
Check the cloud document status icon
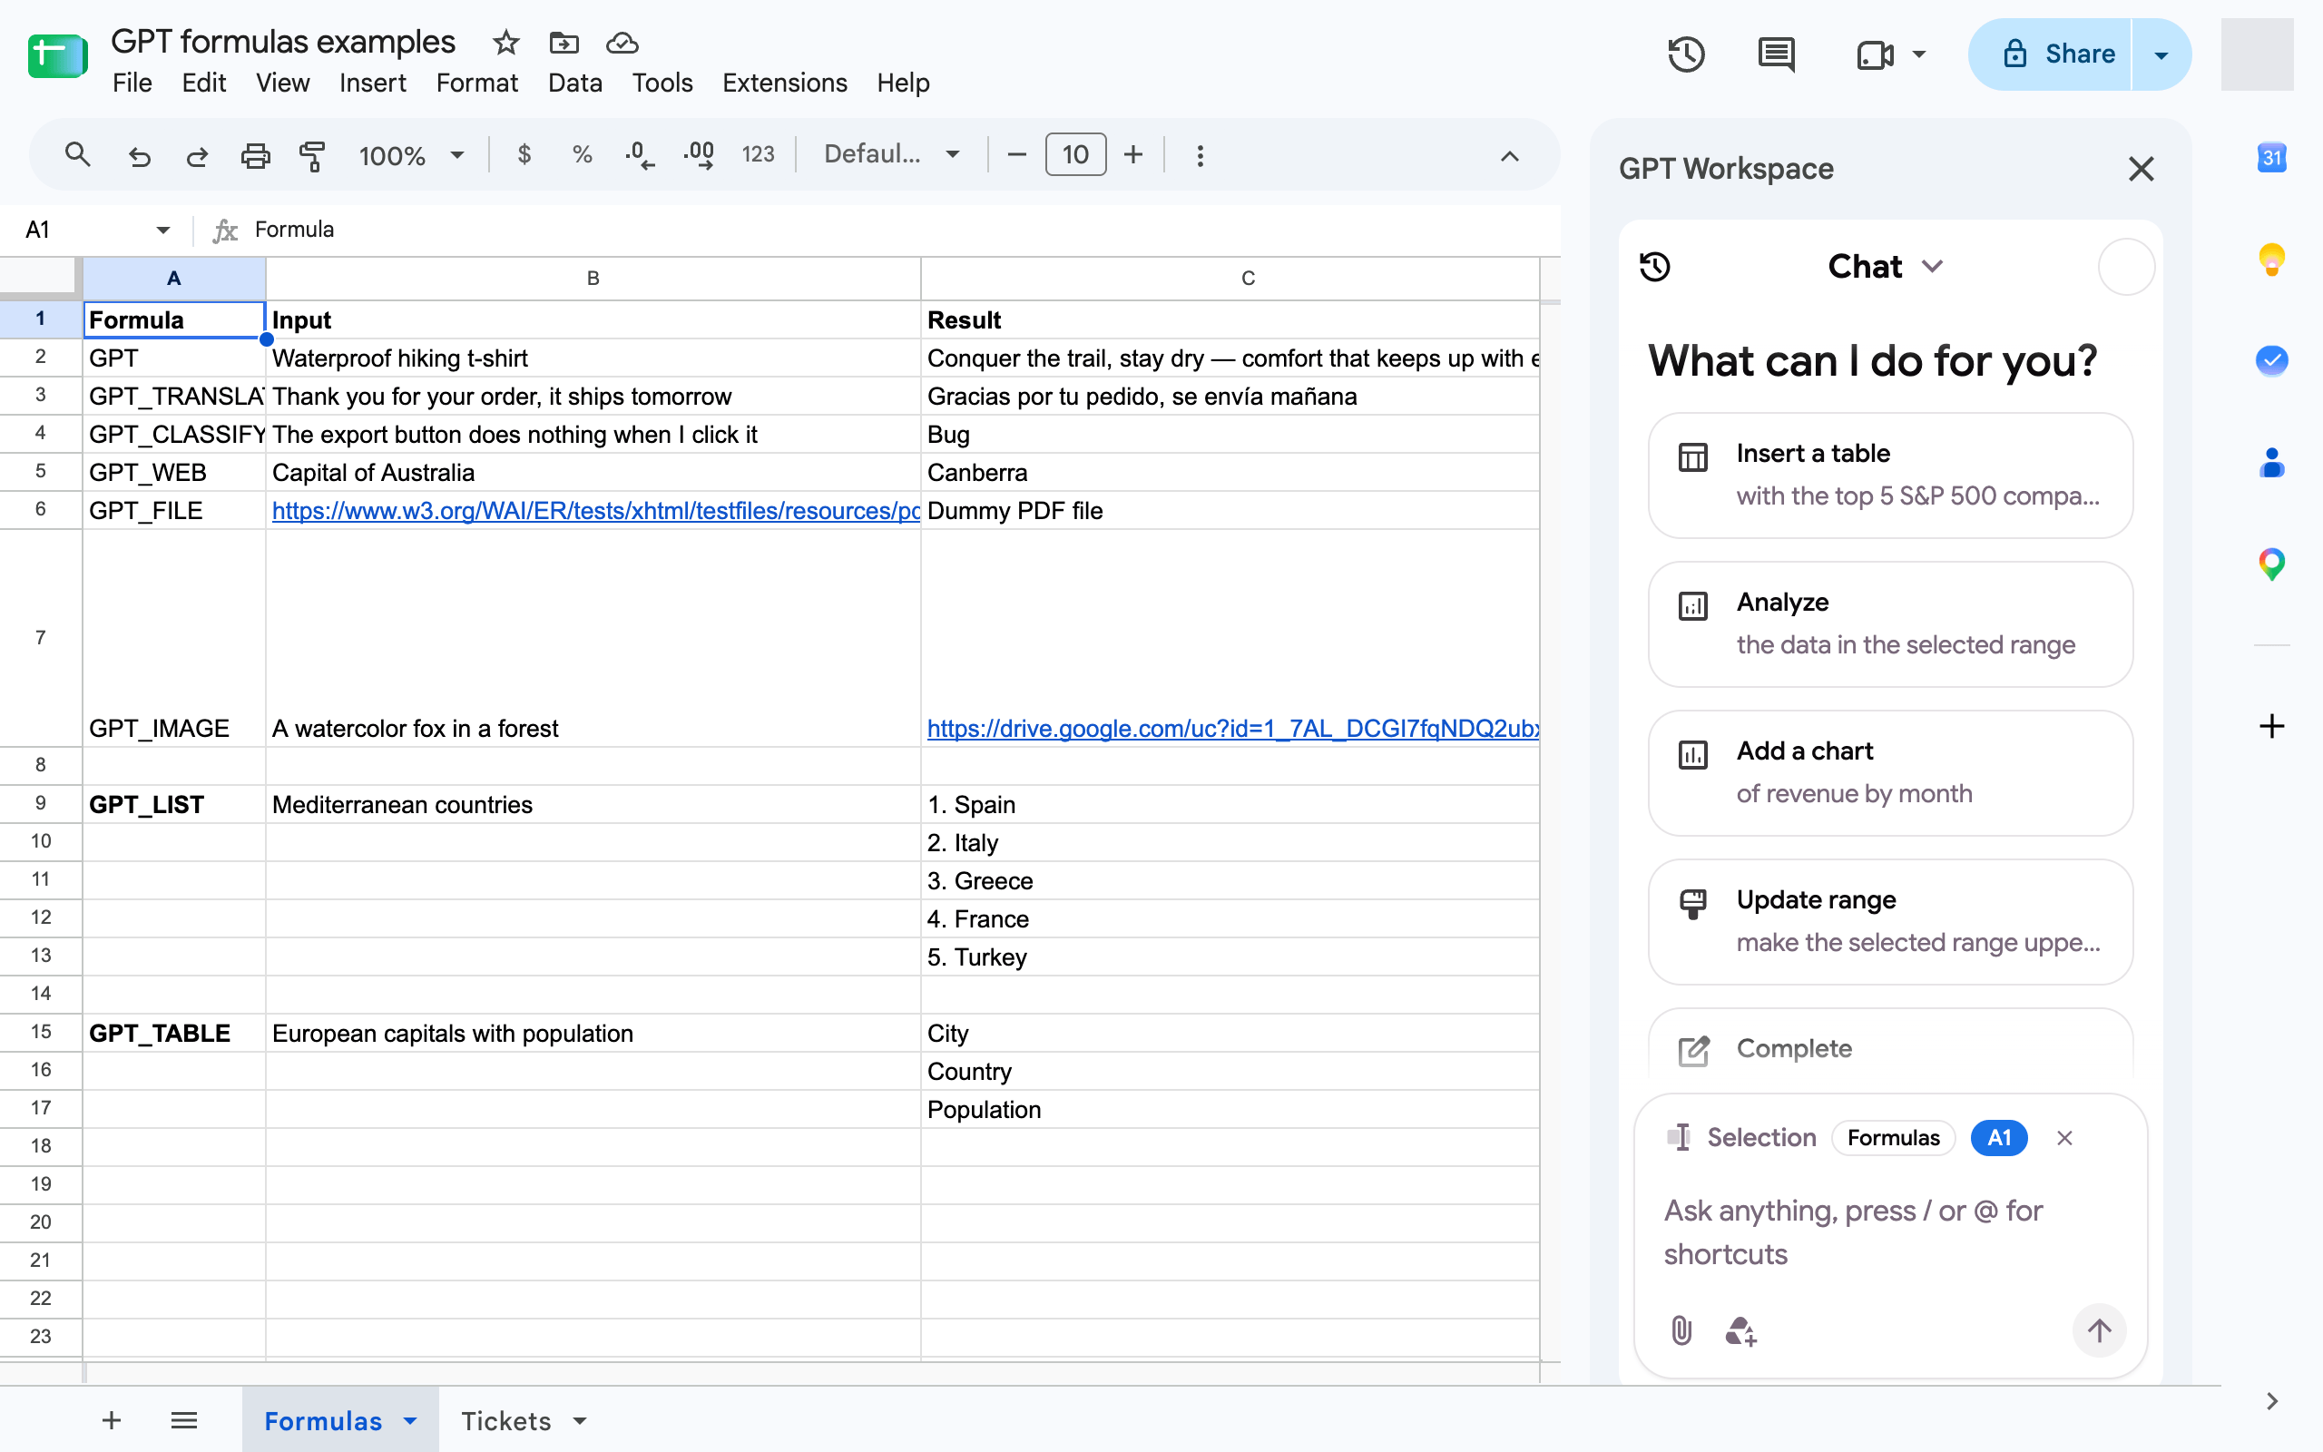(x=622, y=44)
